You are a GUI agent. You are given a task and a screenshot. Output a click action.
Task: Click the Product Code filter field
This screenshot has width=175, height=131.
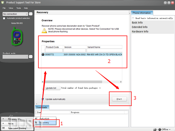click(x=54, y=51)
